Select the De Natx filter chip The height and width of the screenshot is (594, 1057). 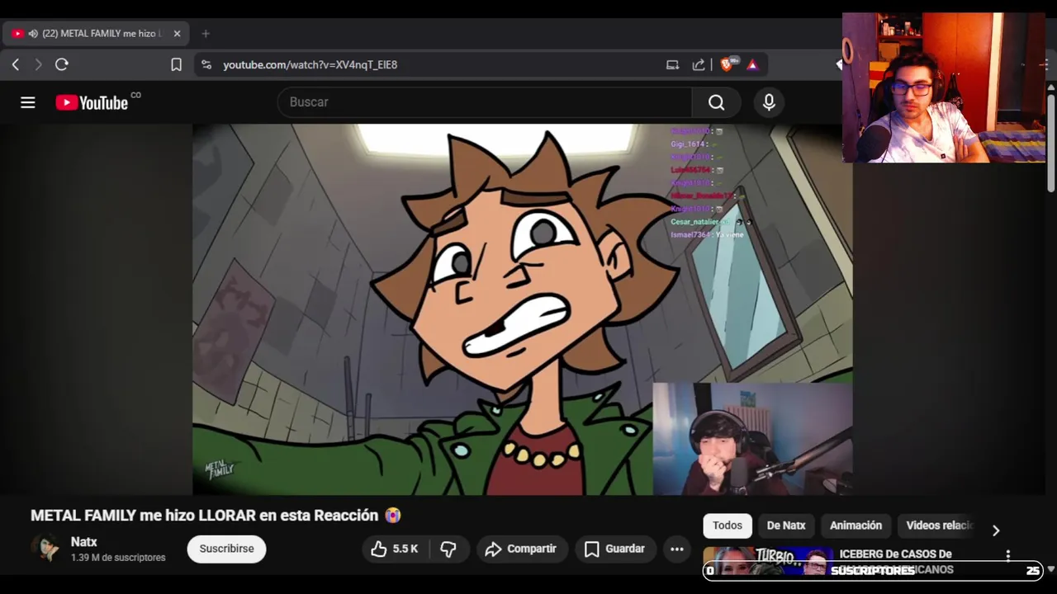point(786,526)
